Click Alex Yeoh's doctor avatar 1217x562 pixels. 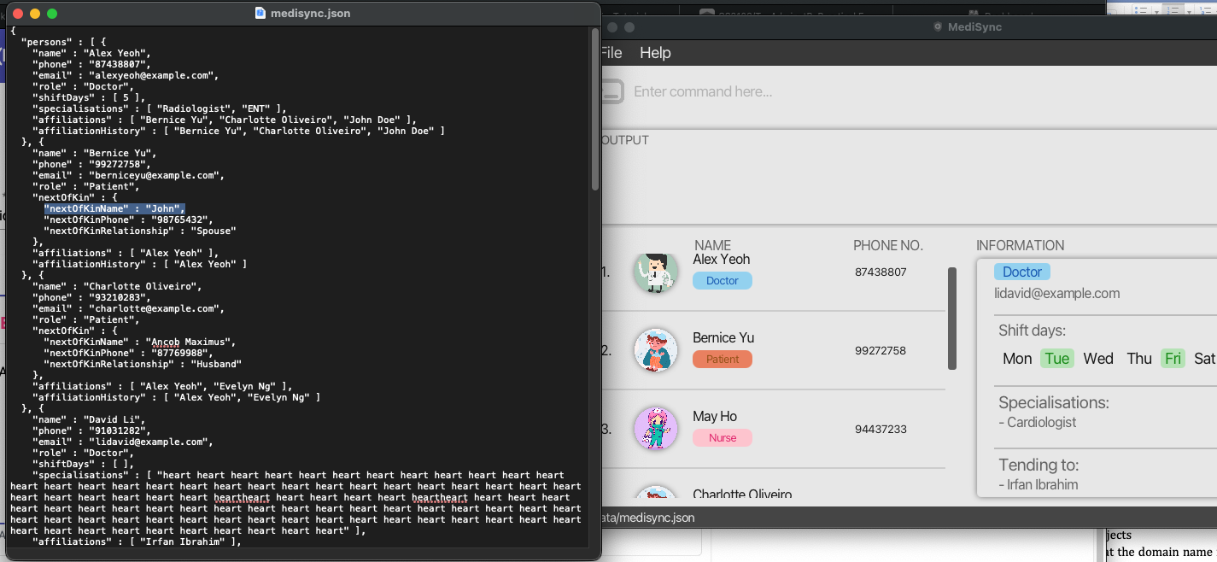coord(656,272)
